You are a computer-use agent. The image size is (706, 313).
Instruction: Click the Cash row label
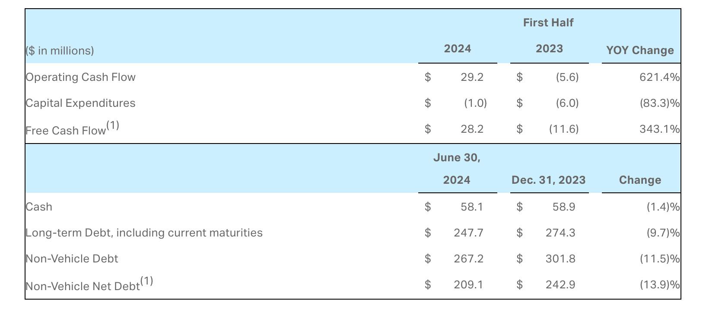[x=39, y=207]
